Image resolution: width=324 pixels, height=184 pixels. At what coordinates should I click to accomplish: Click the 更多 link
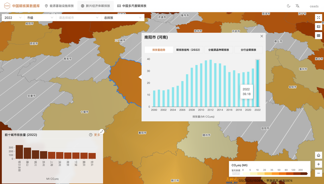pyautogui.click(x=97, y=135)
